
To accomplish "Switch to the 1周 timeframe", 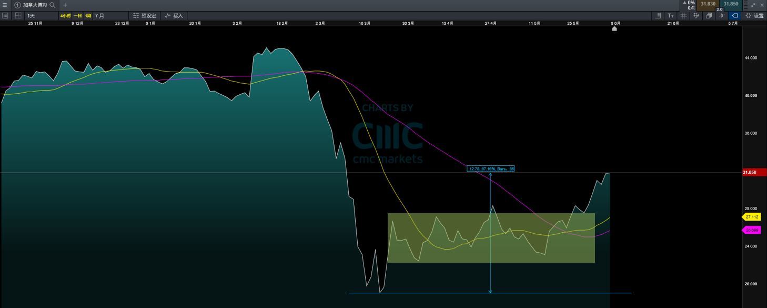I will tap(88, 16).
